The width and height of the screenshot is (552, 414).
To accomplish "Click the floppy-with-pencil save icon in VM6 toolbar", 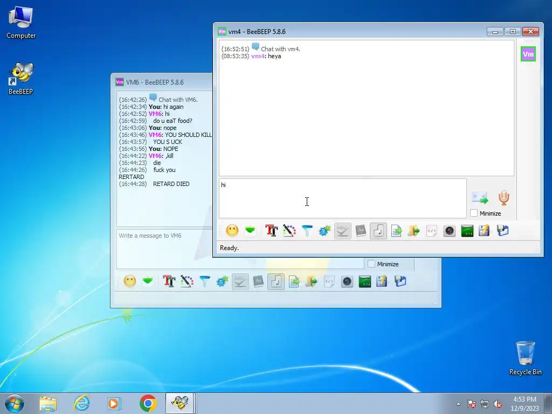I will pyautogui.click(x=382, y=281).
